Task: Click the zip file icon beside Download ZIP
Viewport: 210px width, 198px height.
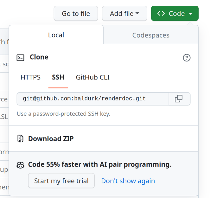Action: pyautogui.click(x=20, y=138)
